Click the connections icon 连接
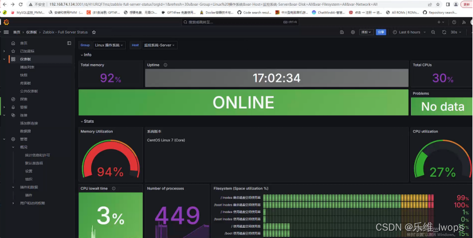 pyautogui.click(x=13, y=115)
